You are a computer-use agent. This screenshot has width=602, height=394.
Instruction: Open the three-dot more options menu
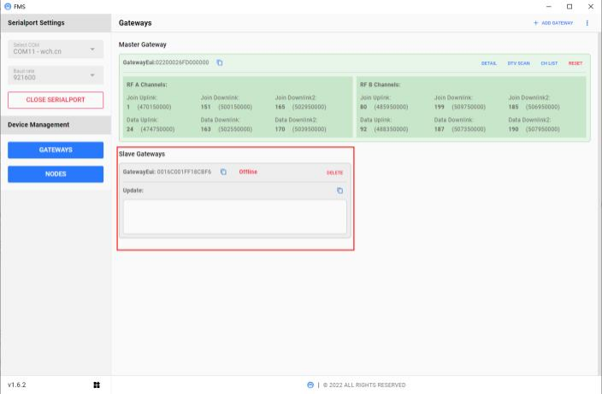pyautogui.click(x=587, y=23)
